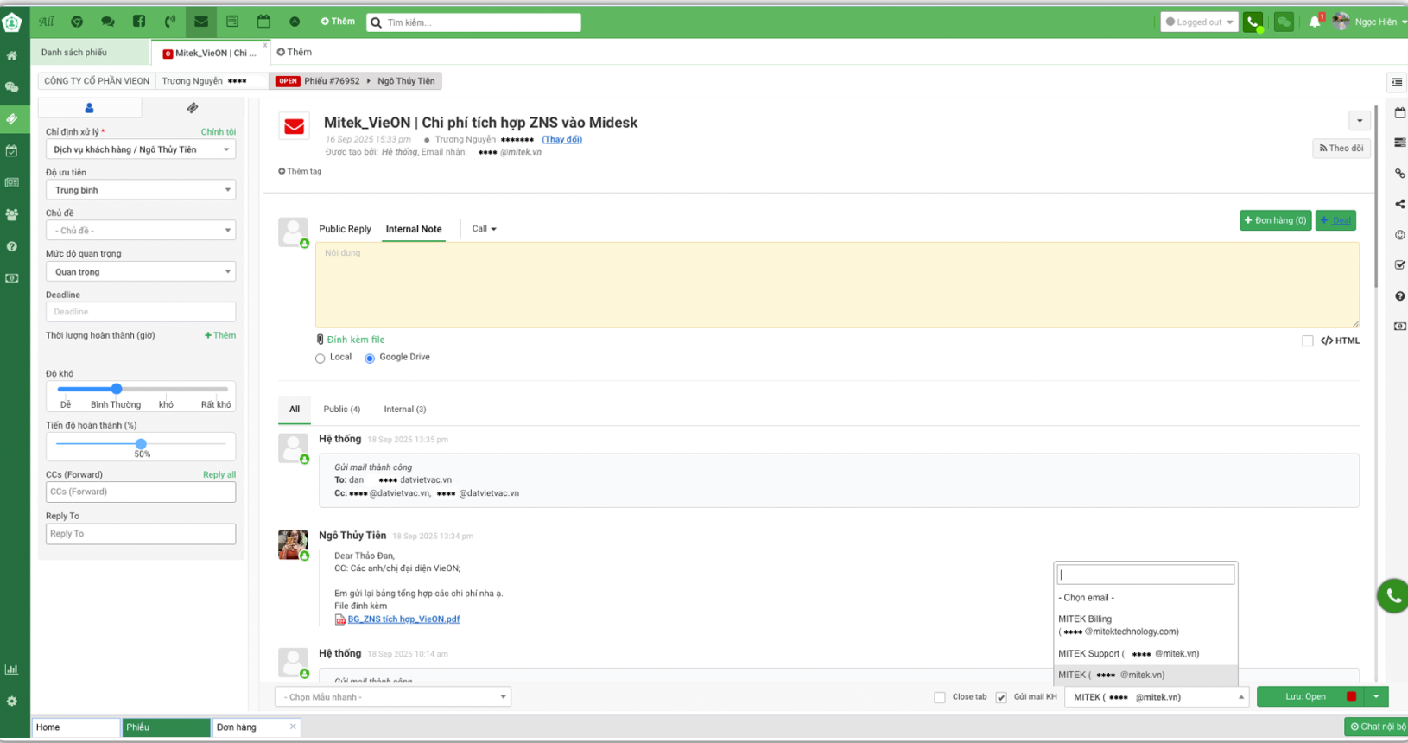Image resolution: width=1408 pixels, height=743 pixels.
Task: Open the Mức độ quan trọng dropdown
Action: (x=141, y=272)
